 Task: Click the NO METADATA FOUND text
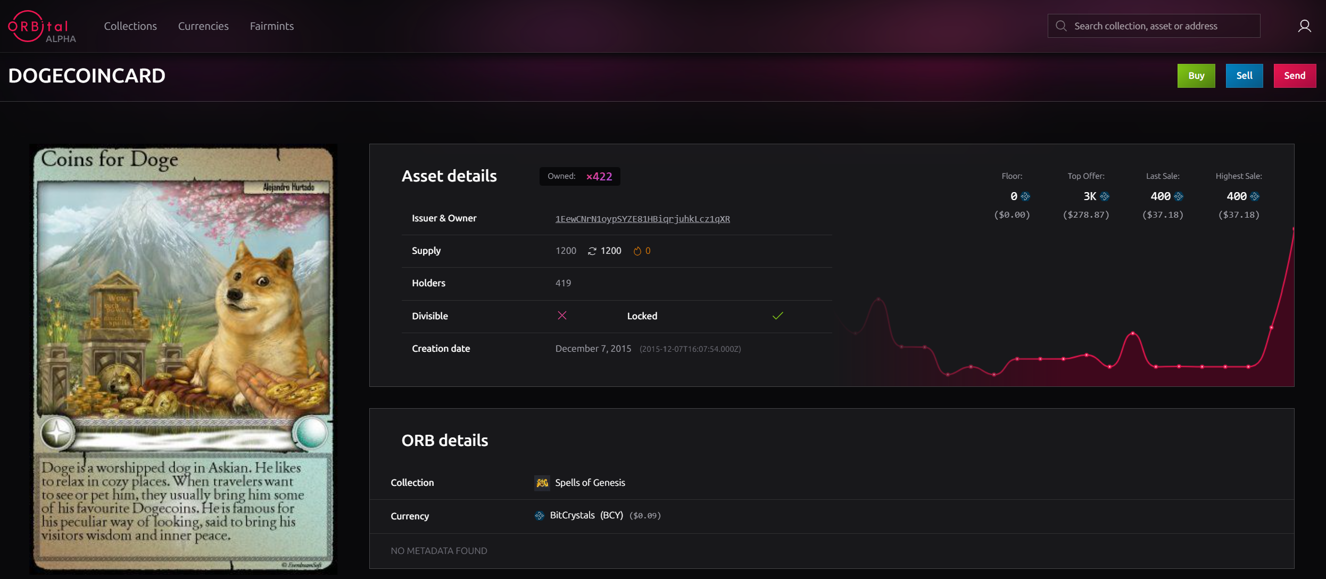point(439,551)
